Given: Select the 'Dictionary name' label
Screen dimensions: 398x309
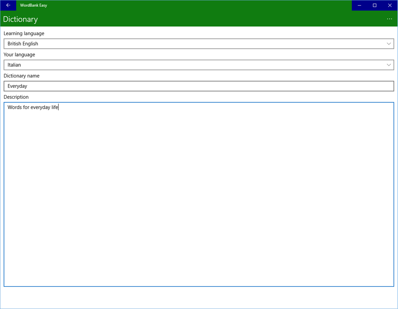Looking at the screenshot, I should [x=22, y=76].
